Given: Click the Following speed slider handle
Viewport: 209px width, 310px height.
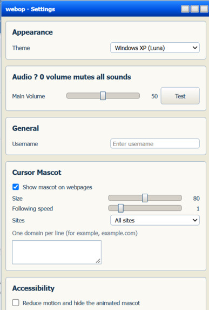Looking at the screenshot, I should click(120, 208).
